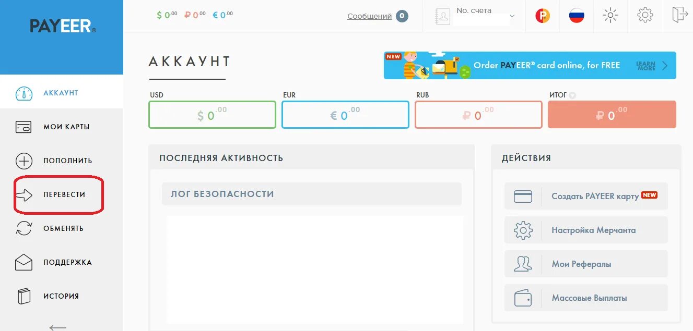
Task: Click the ДЕЙСТВИЯ panel heading
Action: (x=526, y=158)
